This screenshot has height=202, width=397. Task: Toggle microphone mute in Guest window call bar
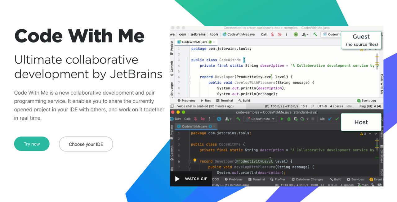[272, 34]
